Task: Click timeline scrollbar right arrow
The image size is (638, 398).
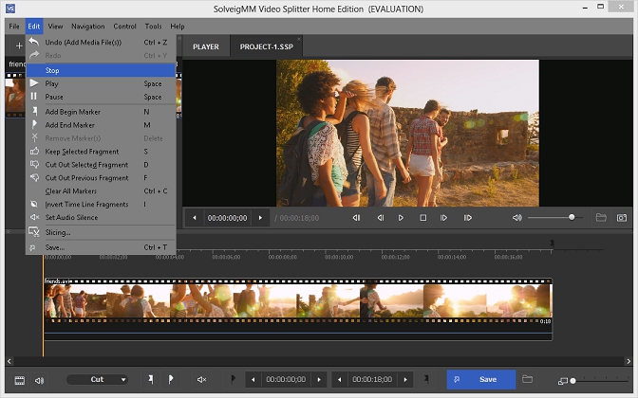Action: [x=629, y=361]
